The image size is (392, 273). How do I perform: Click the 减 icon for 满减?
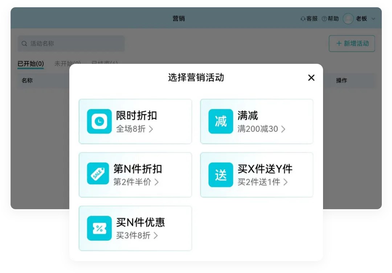[x=221, y=121]
